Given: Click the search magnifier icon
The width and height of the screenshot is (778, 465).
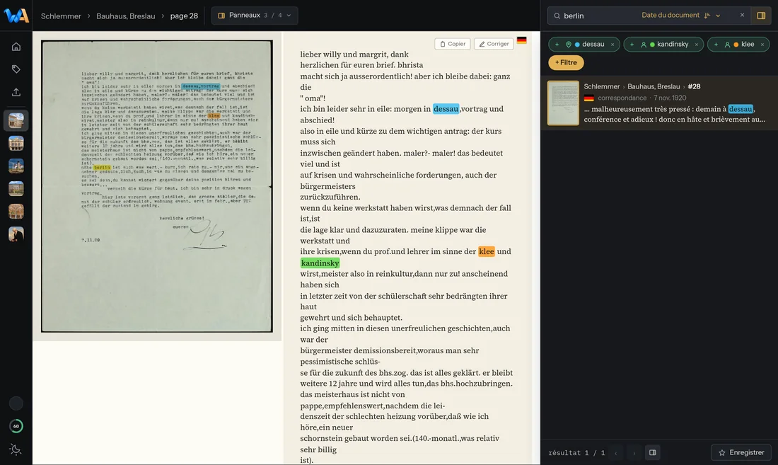Looking at the screenshot, I should point(557,16).
